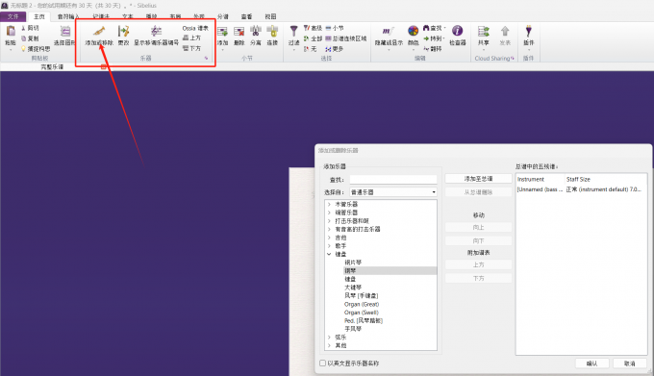
Task: Click Ossia 下方 in the ribbon 乐器 group
Action: coord(191,48)
